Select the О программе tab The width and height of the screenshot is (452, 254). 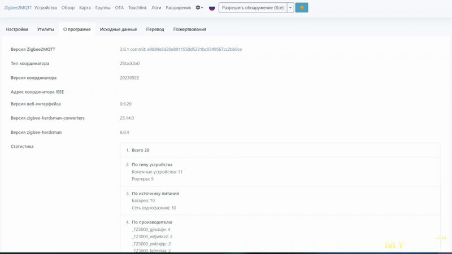77,29
